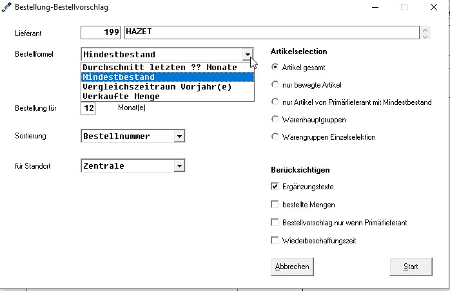
Task: Click the Start button
Action: coord(411,267)
